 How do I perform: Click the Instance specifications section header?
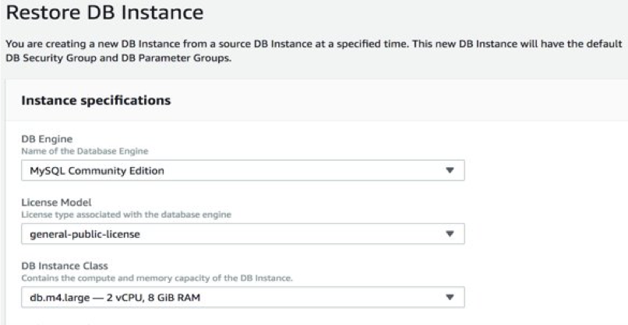(96, 100)
